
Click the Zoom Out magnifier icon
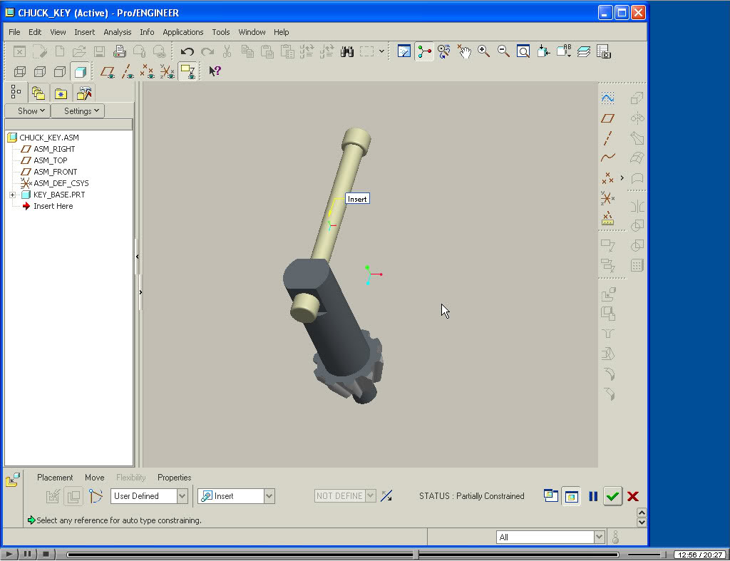click(503, 51)
